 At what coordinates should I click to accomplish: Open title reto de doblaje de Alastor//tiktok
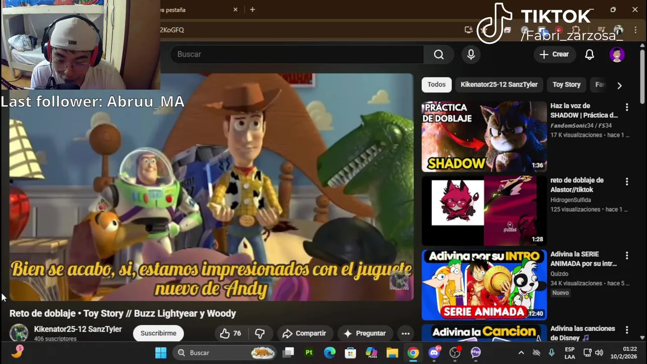(x=577, y=185)
